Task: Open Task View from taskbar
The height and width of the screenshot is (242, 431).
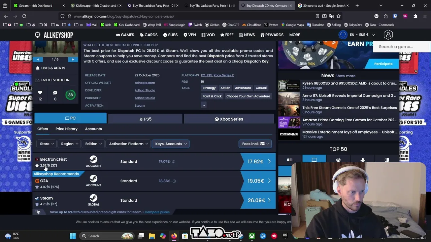Action: pos(141,236)
